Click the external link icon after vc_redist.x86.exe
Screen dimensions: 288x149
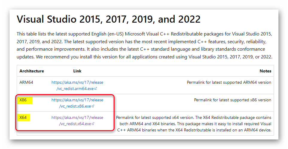(x=93, y=106)
